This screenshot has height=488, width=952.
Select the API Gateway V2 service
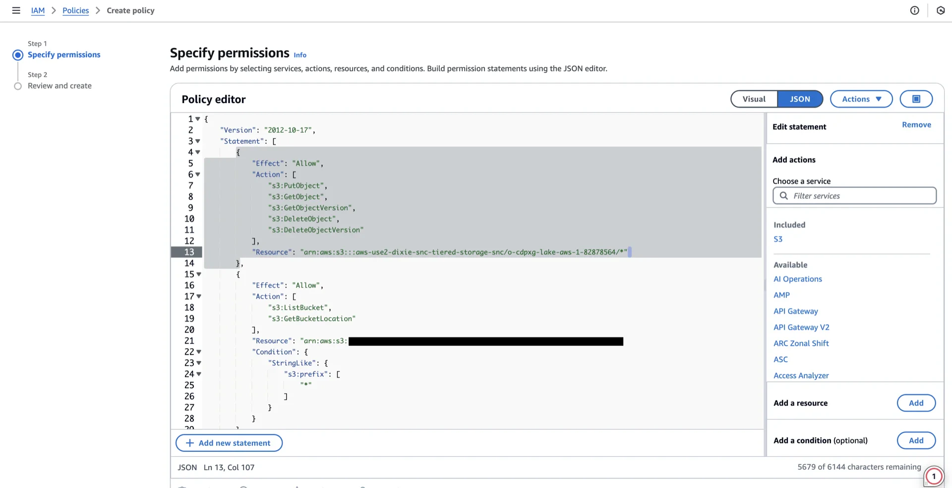point(801,327)
